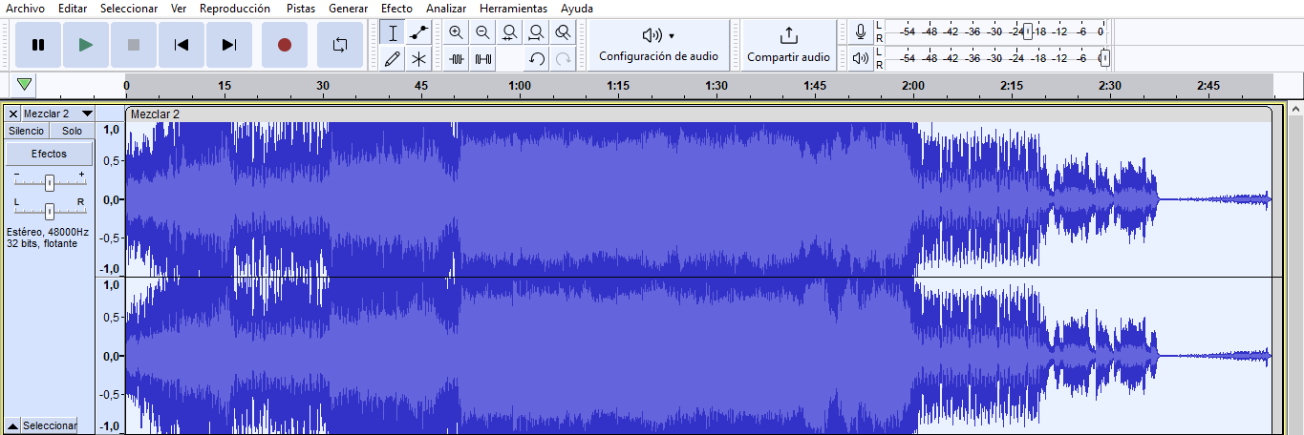Skip to the end of the project
Image resolution: width=1304 pixels, height=435 pixels.
coord(229,45)
